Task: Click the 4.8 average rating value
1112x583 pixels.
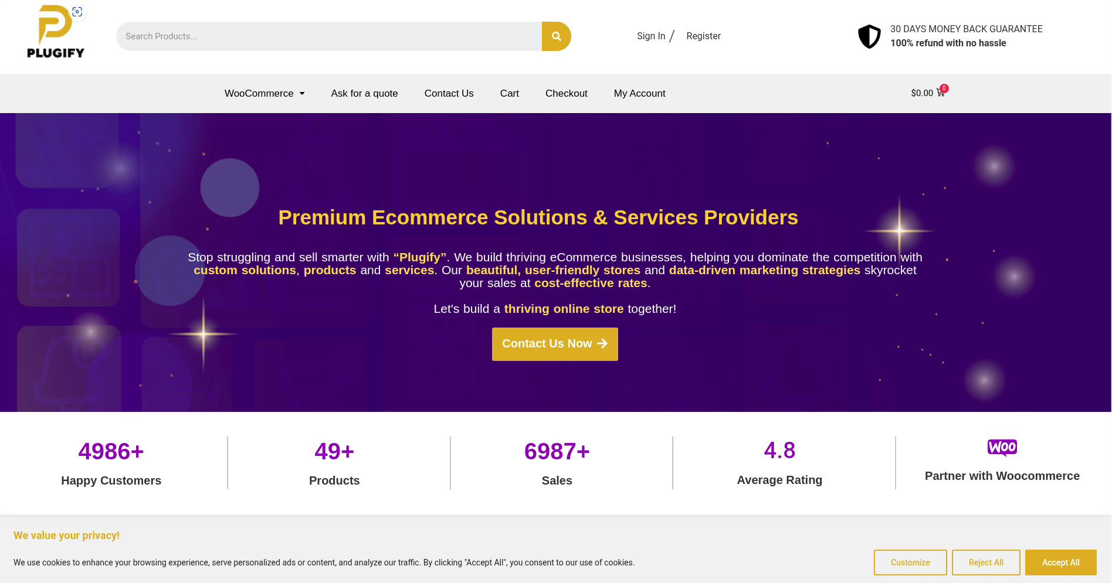Action: (779, 451)
